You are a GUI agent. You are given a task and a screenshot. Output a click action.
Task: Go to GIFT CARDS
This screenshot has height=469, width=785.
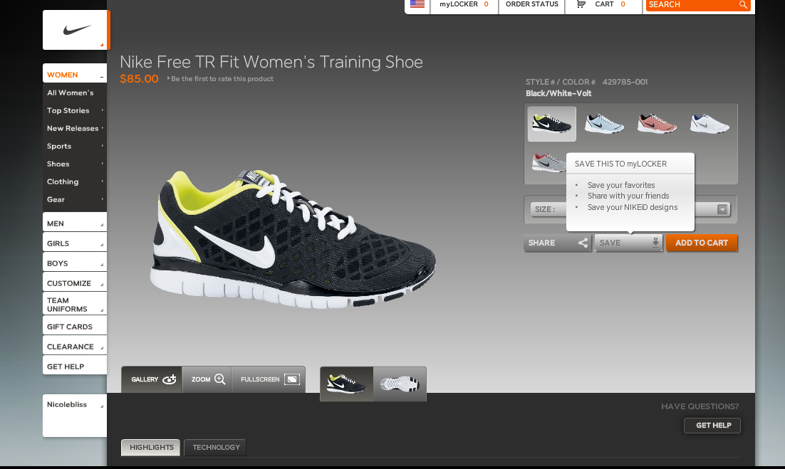(x=75, y=325)
